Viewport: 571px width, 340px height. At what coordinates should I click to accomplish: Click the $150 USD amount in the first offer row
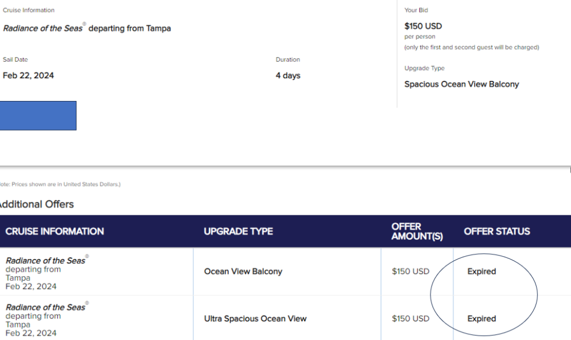point(411,272)
